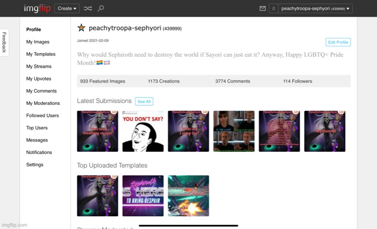The image size is (377, 229).
Task: Open the vertical Feedback tab
Action: tap(4, 43)
